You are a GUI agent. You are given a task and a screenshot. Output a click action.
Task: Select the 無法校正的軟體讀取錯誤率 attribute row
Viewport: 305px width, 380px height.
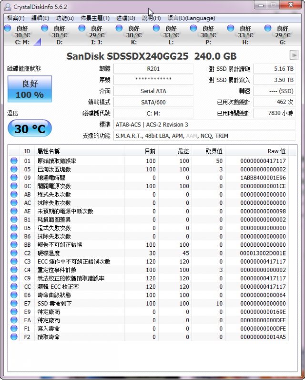[x=149, y=278]
